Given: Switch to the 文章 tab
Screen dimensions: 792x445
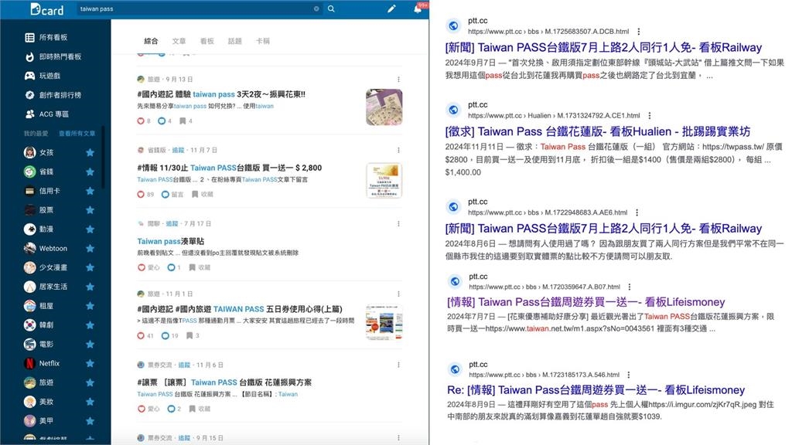Looking at the screenshot, I should coord(180,39).
